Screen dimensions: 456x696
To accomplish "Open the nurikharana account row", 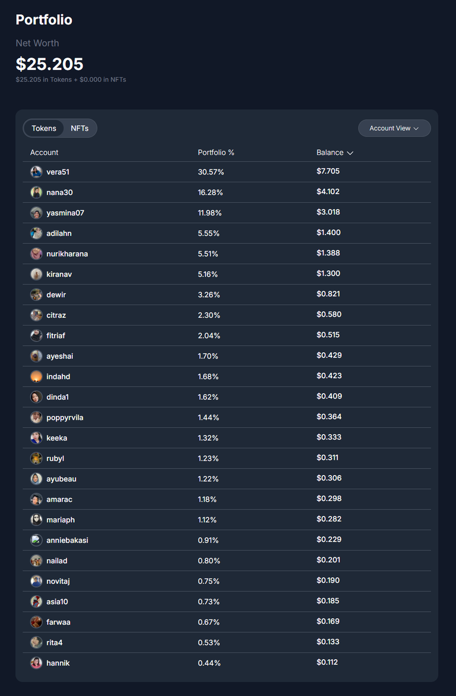I will [227, 254].
